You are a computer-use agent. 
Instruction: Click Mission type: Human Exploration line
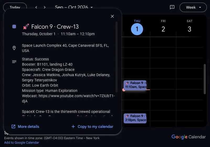(x=50, y=91)
